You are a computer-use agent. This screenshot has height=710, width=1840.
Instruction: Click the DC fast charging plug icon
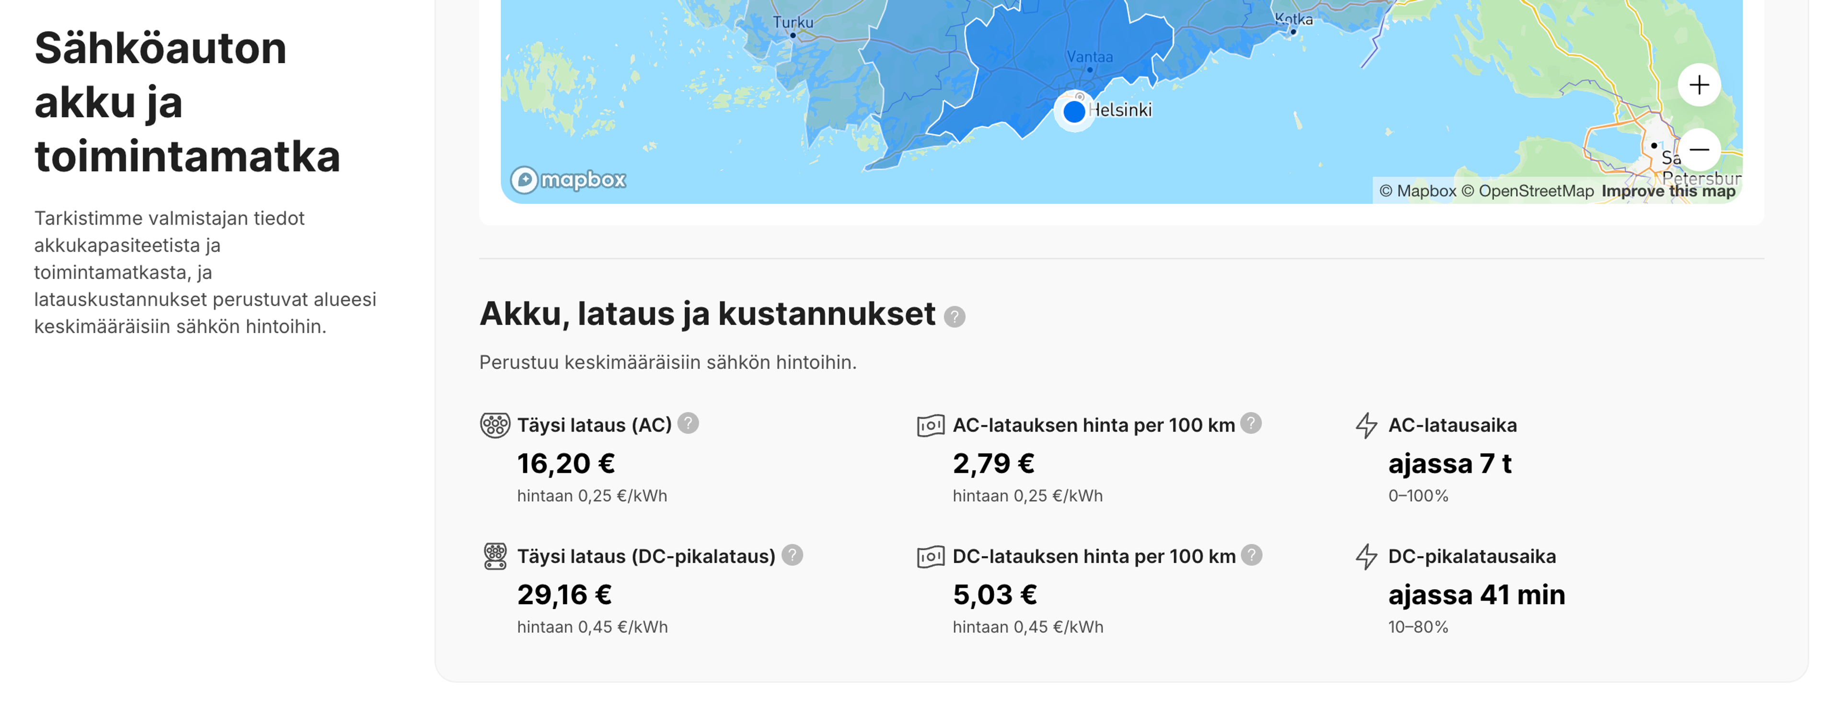[x=495, y=556]
